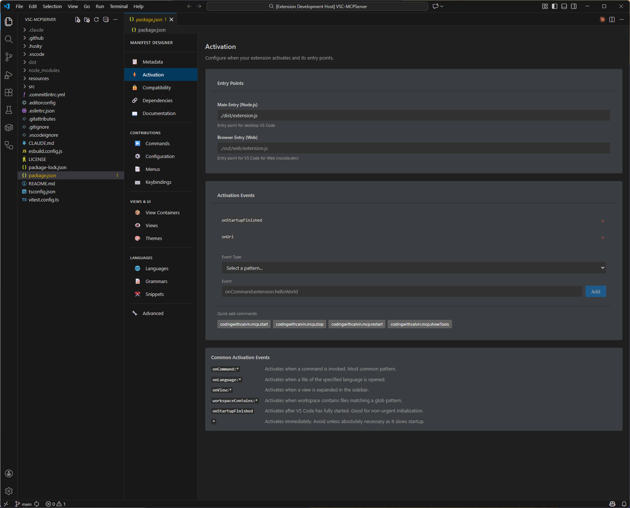
Task: Toggle the bottom panel layout button
Action: coord(564,6)
